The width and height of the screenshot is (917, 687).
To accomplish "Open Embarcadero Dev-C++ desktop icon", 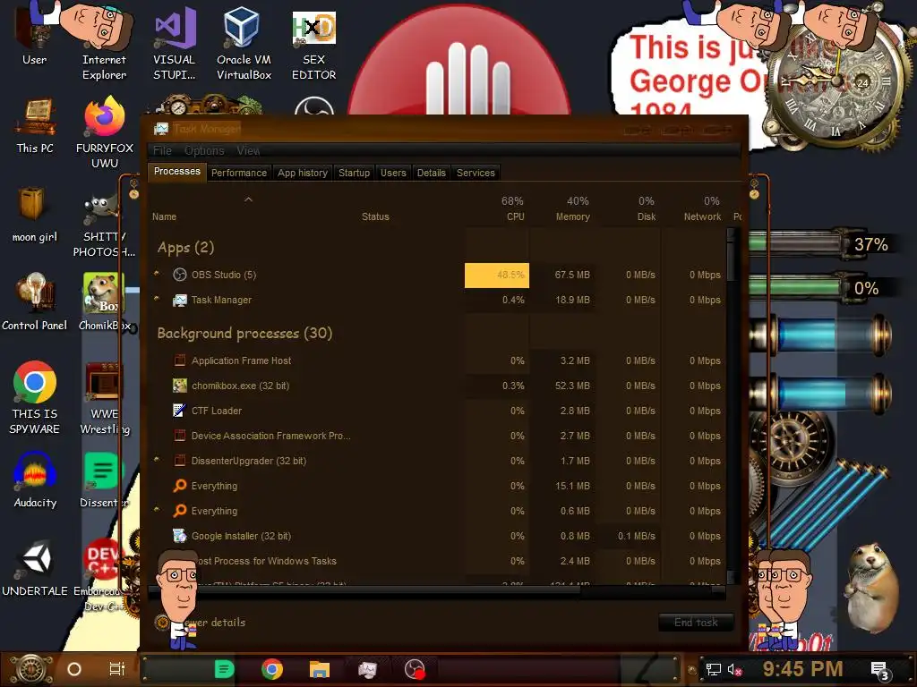I will coord(104,574).
